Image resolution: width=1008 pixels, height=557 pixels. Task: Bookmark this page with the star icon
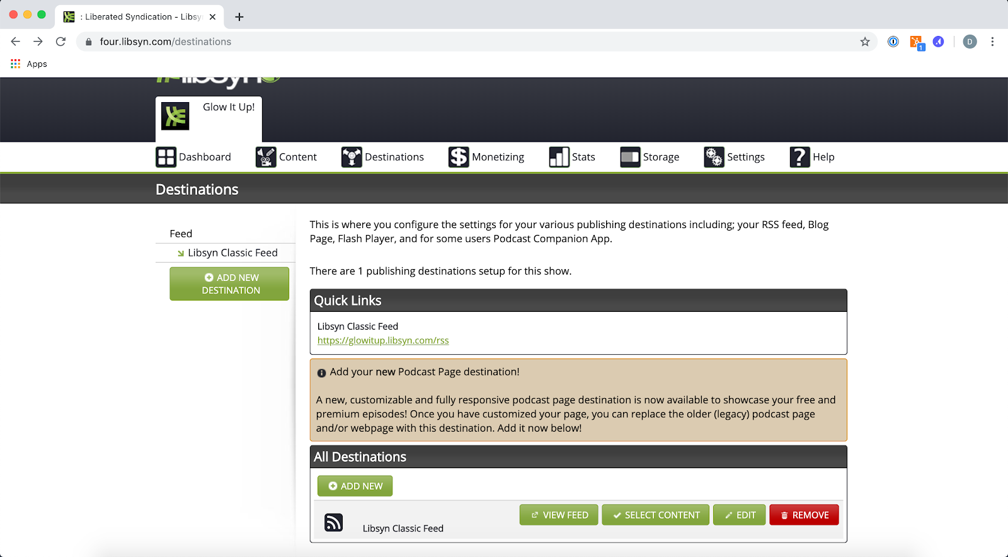(x=865, y=42)
